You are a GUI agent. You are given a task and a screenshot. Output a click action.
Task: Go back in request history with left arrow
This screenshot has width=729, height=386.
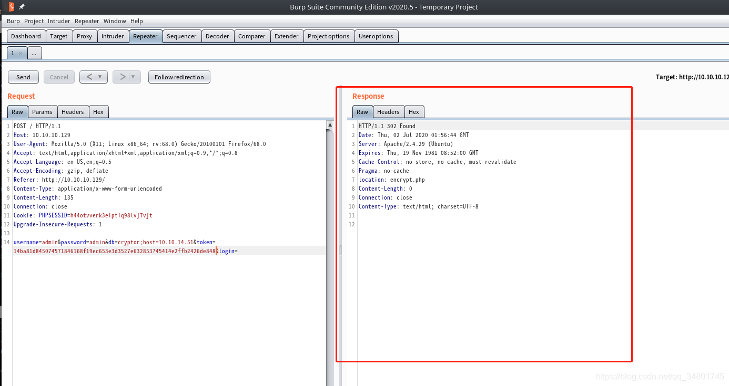point(89,77)
